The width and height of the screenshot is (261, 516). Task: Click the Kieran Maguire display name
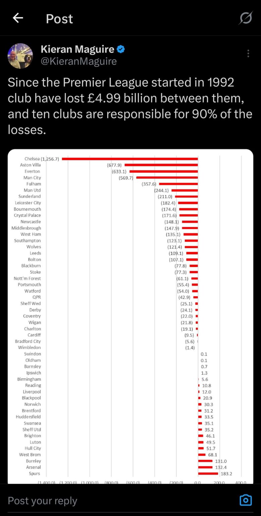77,49
